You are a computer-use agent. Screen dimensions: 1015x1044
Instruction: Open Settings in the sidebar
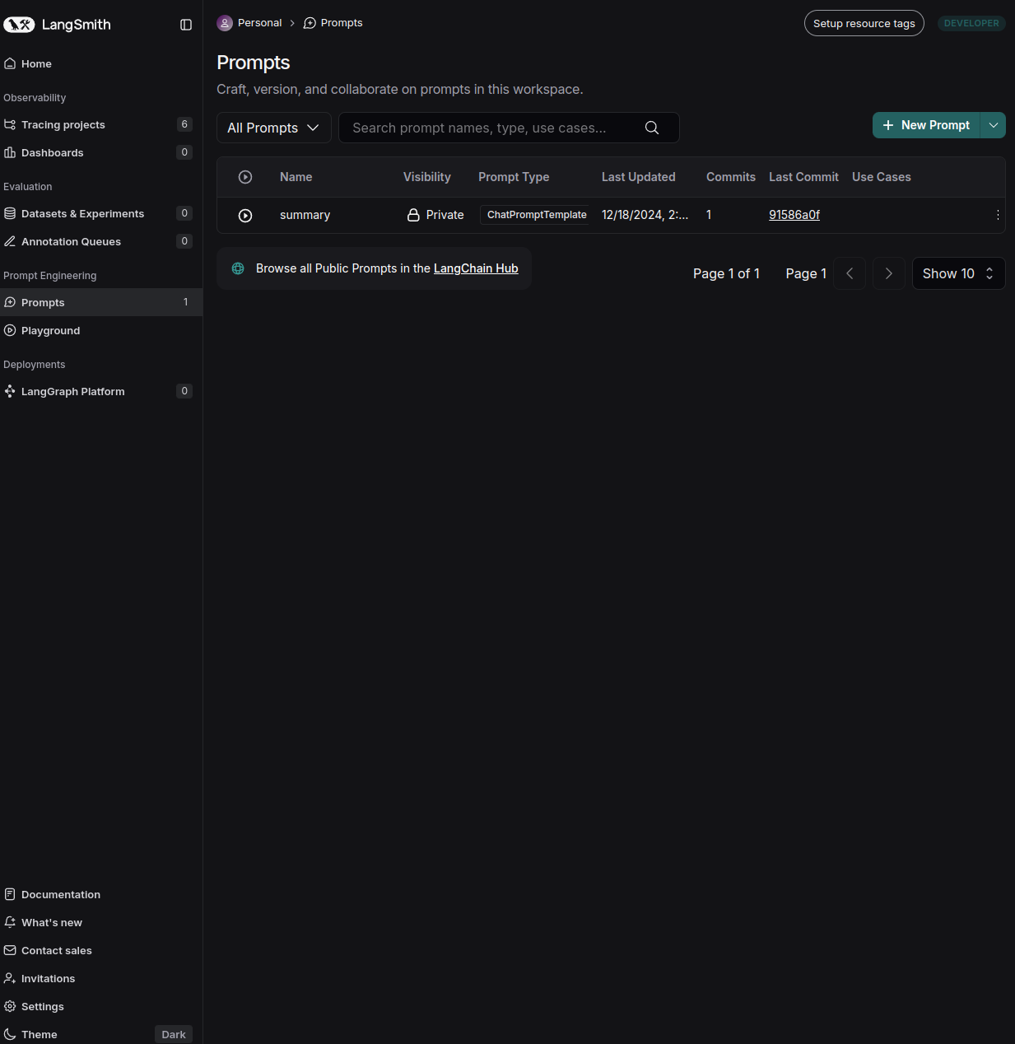[101, 1006]
